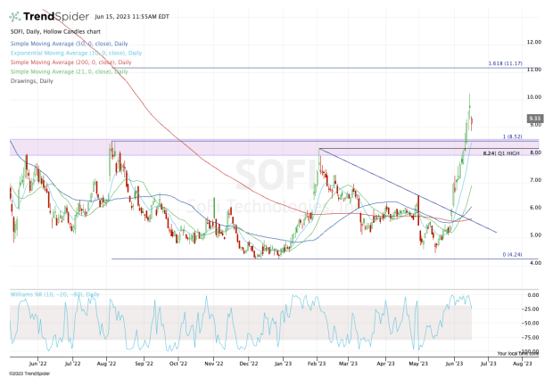Click the "Sep '22" date axis label
The width and height of the screenshot is (553, 378).
click(x=144, y=364)
